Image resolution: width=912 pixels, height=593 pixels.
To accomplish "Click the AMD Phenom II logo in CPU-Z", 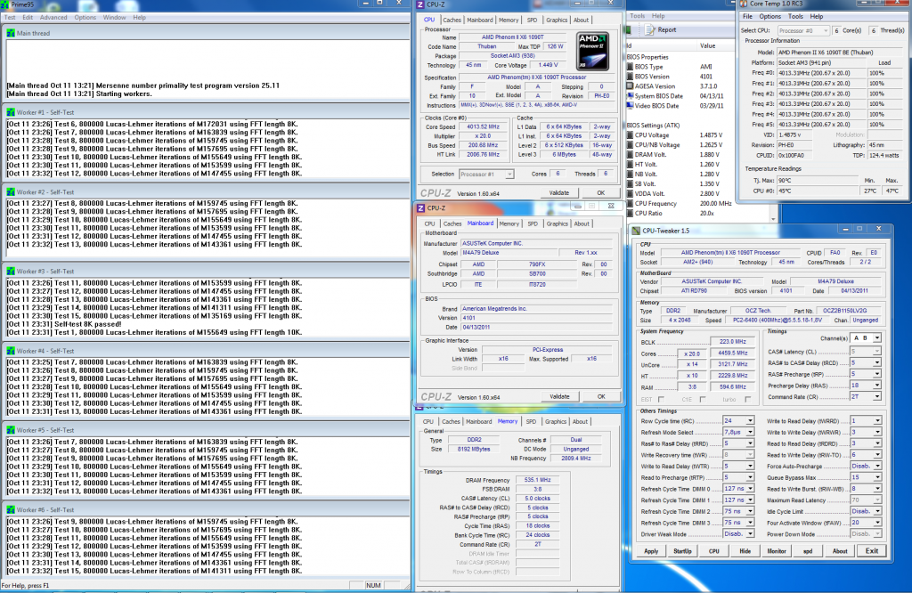I will [591, 53].
